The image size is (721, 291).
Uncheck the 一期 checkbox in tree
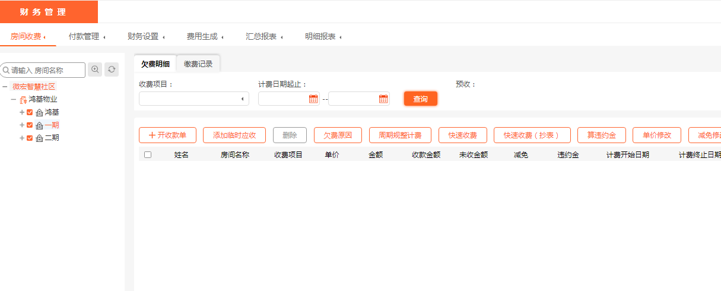coord(30,125)
